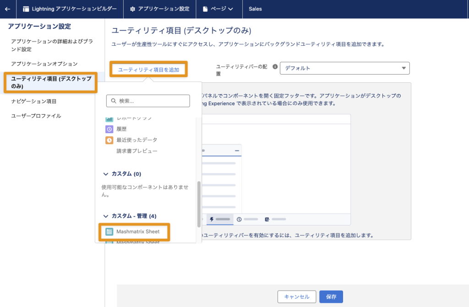Collapse the カスタム - 管理 (4) section
469x307 pixels.
click(x=106, y=216)
